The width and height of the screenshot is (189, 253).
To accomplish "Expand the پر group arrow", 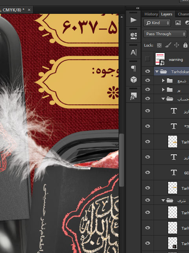I will 163,89.
